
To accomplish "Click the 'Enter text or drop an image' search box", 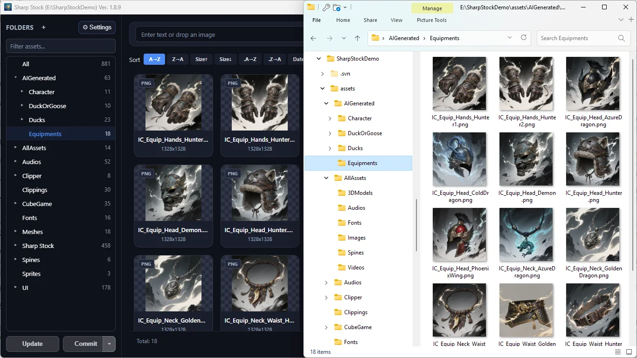I will [x=219, y=34].
